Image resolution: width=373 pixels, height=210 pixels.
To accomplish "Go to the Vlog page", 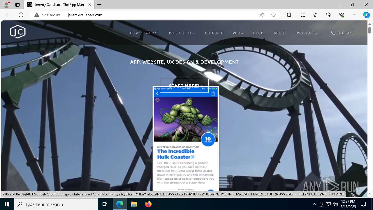I will pyautogui.click(x=238, y=33).
